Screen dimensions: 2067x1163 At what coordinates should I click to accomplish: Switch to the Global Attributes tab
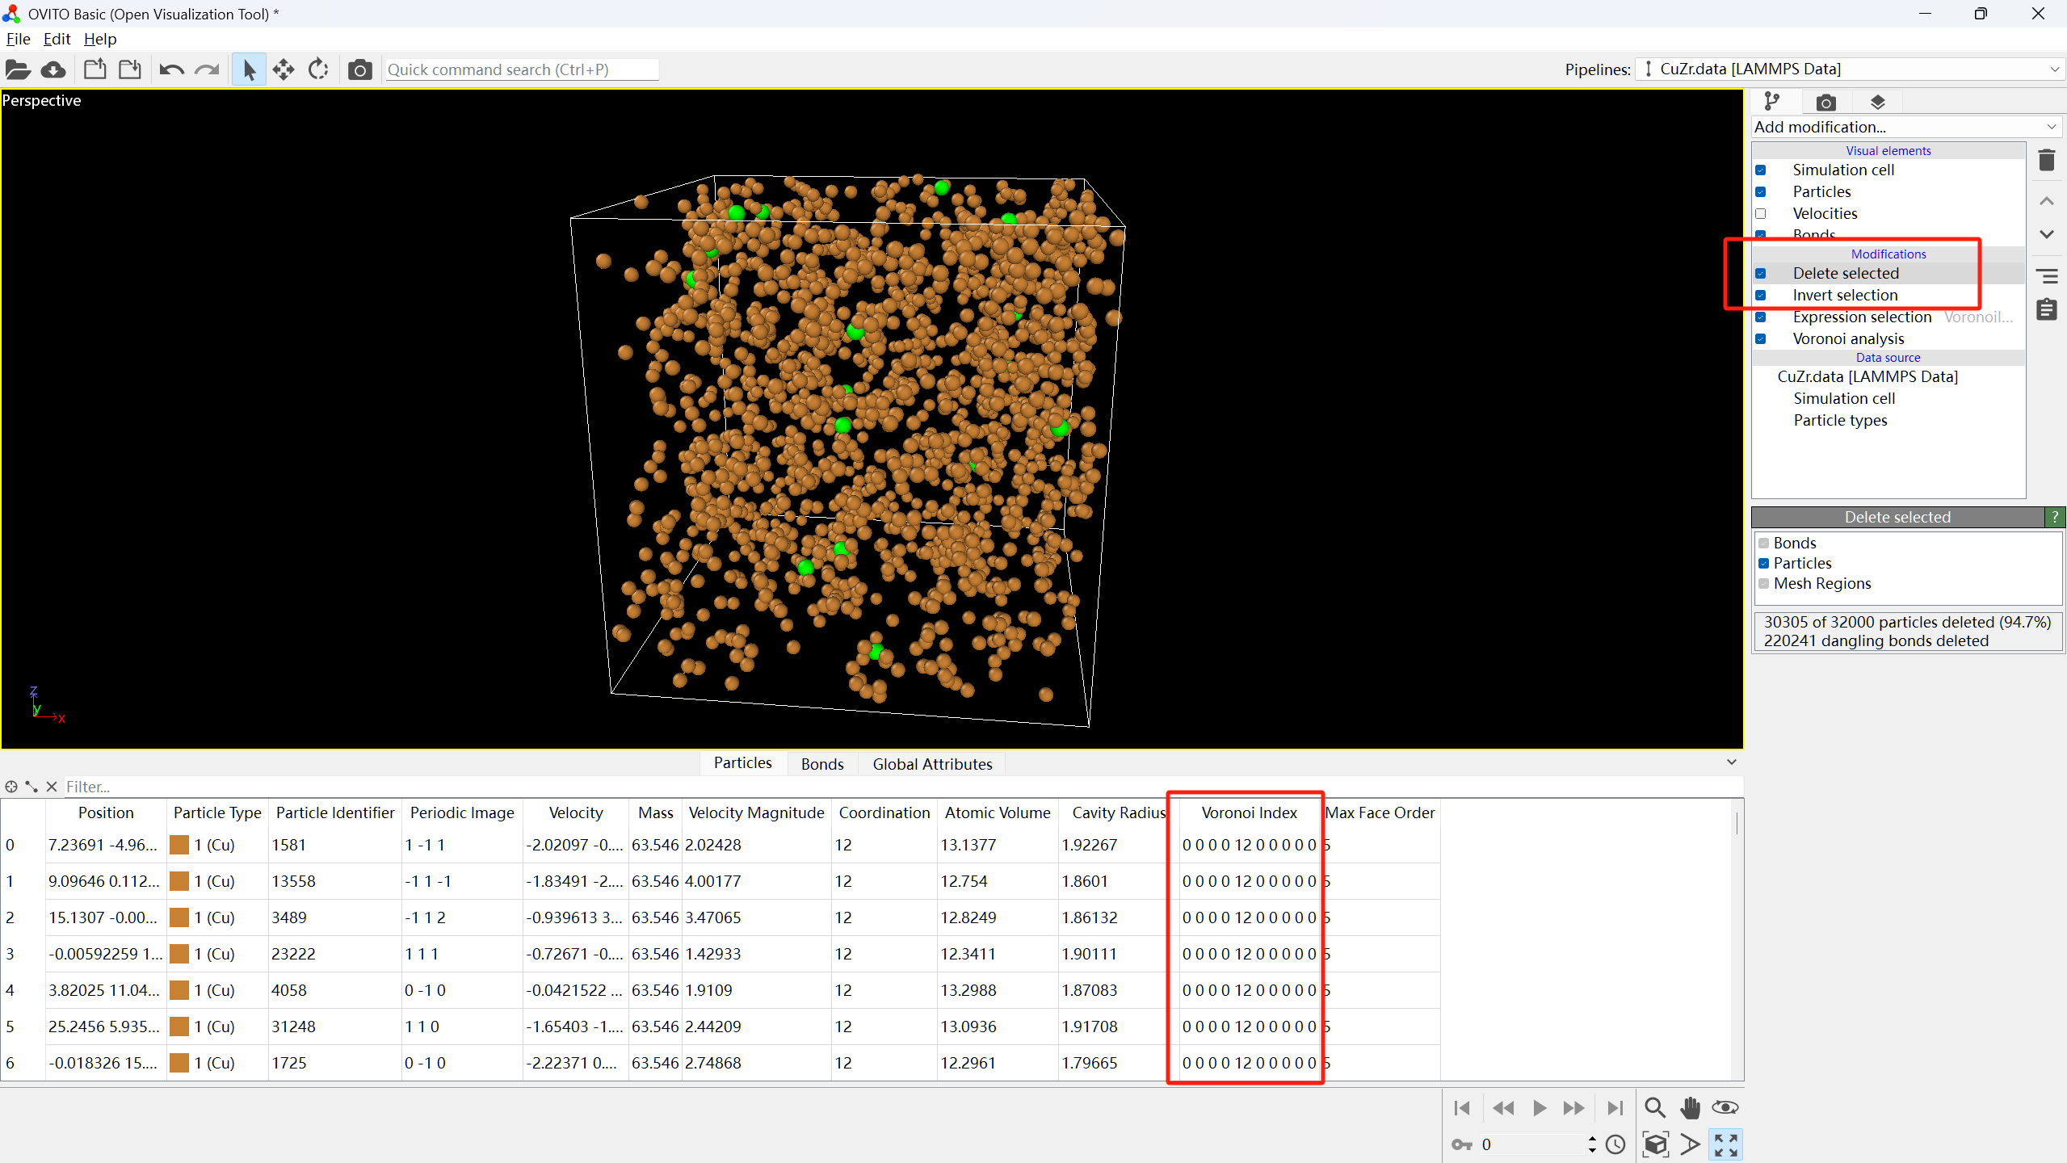point(932,764)
